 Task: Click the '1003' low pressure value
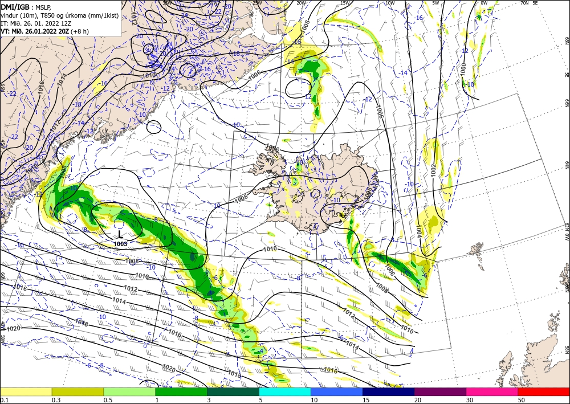120,244
